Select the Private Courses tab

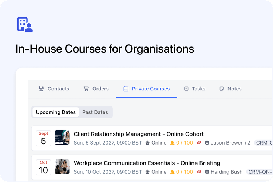[x=147, y=89]
